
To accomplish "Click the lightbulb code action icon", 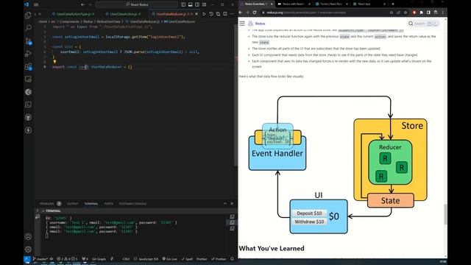I will (54, 62).
